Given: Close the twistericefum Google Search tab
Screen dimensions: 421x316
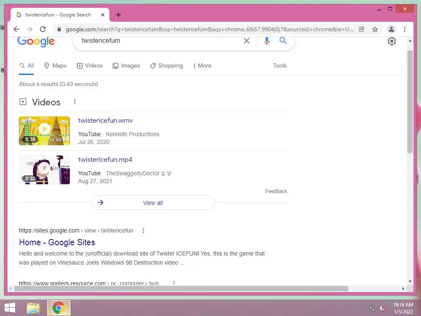Looking at the screenshot, I should 102,15.
